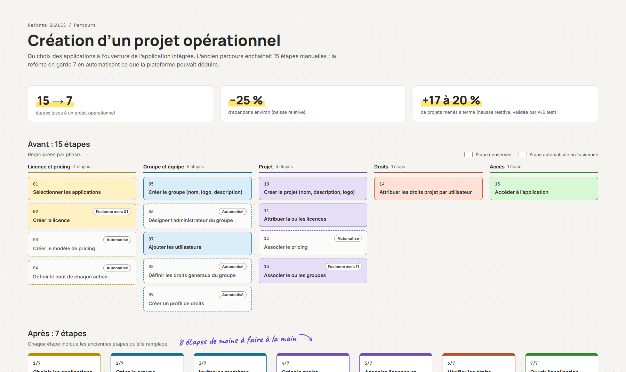This screenshot has width=626, height=372.
Task: Open step 14 Attribuer les droits projet
Action: tap(428, 188)
